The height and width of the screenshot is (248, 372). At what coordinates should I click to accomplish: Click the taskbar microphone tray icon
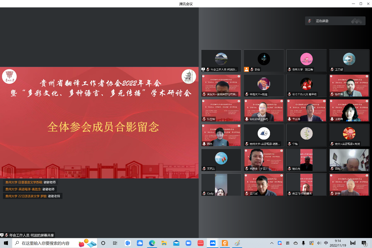pos(303,243)
